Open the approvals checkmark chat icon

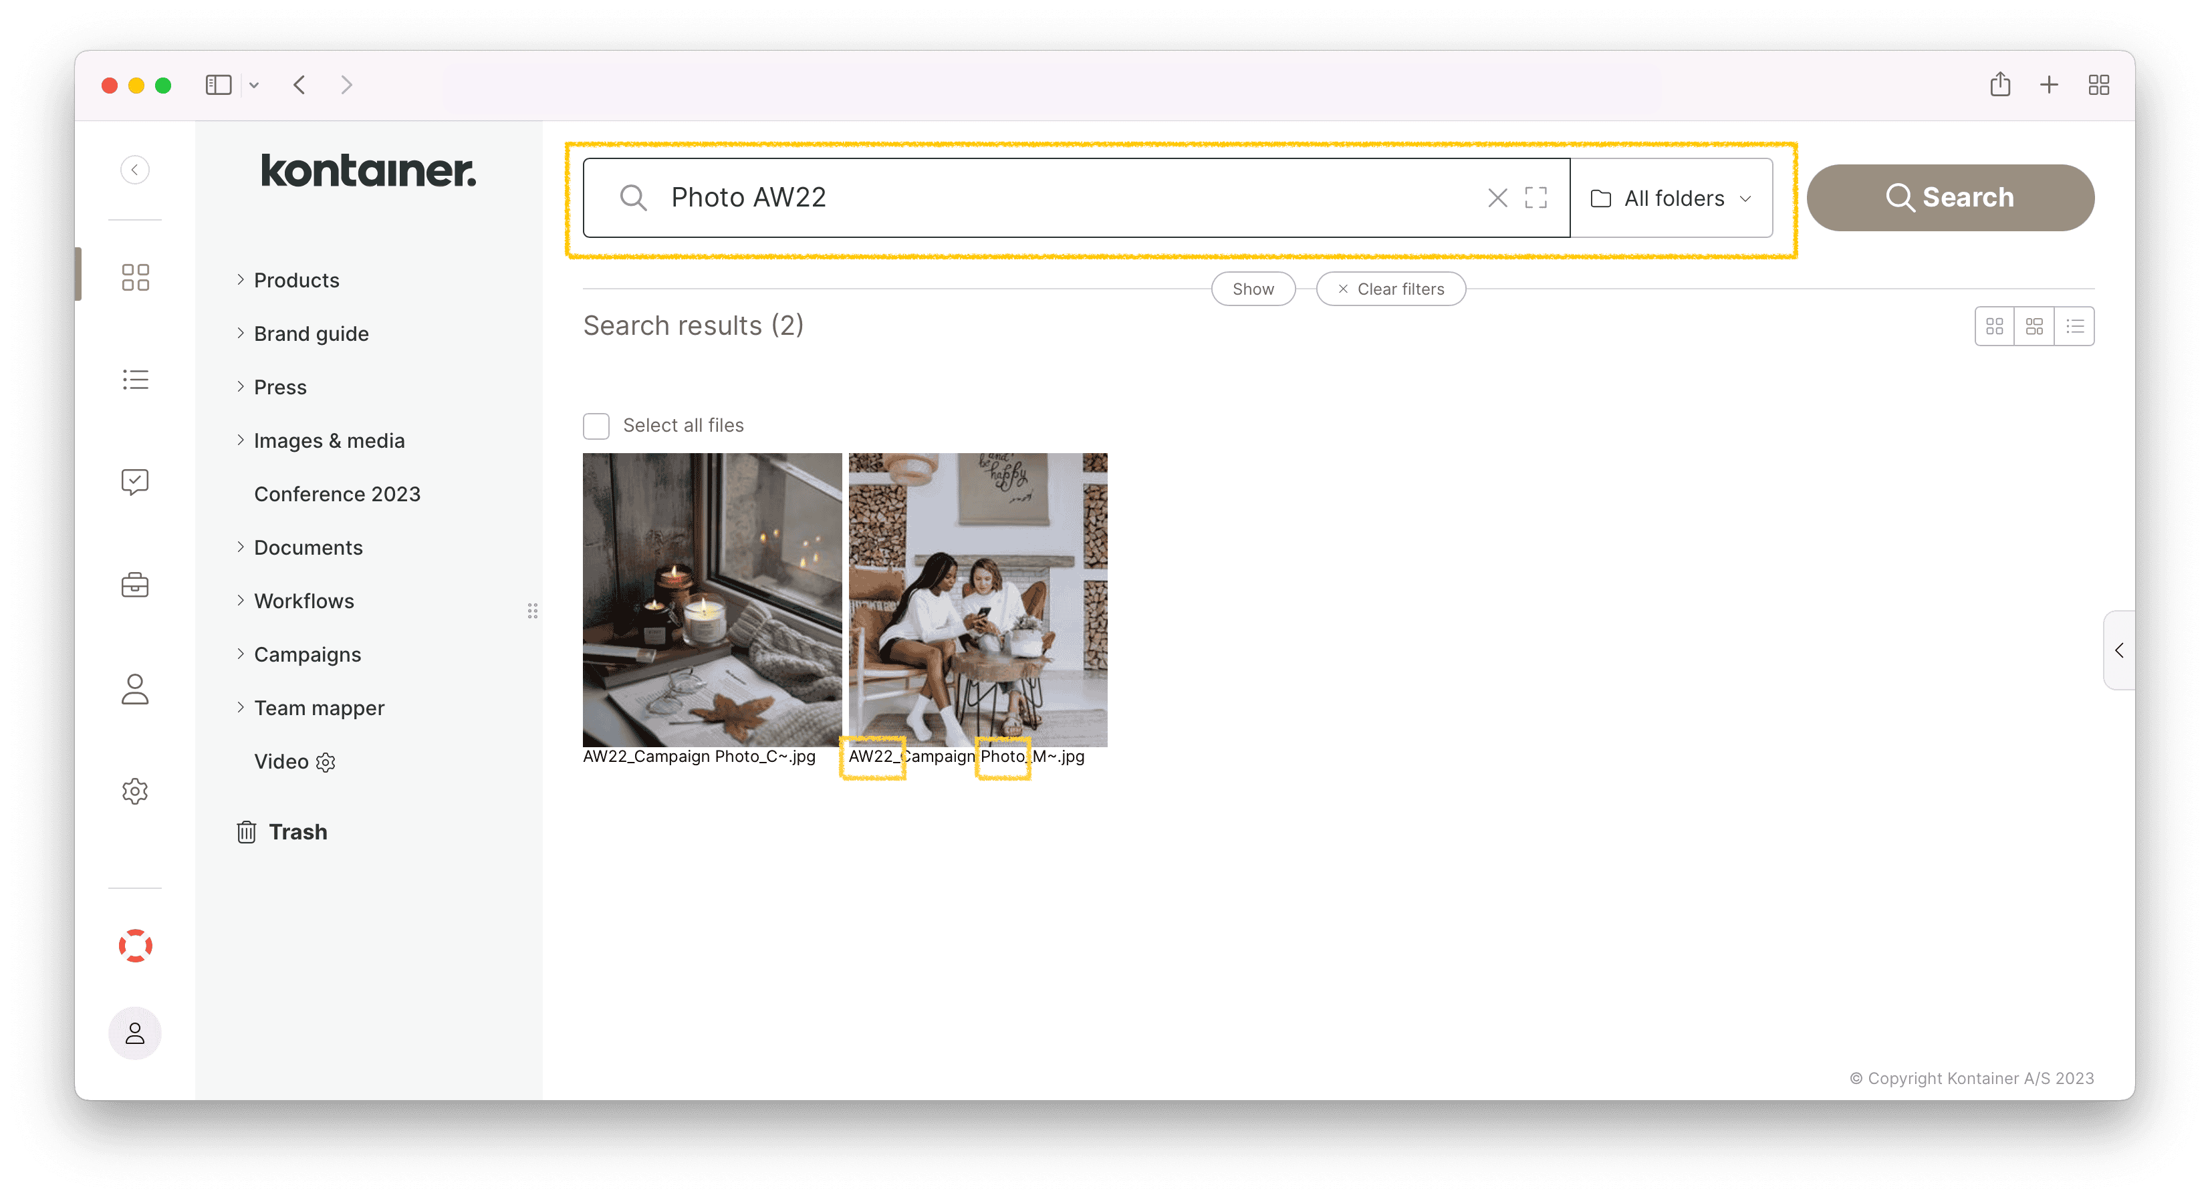134,482
